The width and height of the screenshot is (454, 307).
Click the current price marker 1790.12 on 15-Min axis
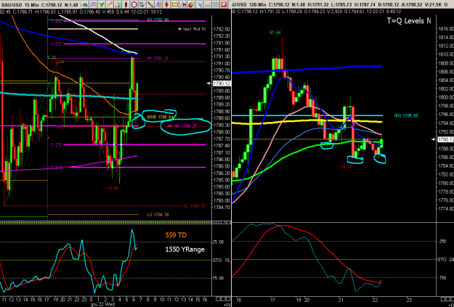click(x=222, y=83)
